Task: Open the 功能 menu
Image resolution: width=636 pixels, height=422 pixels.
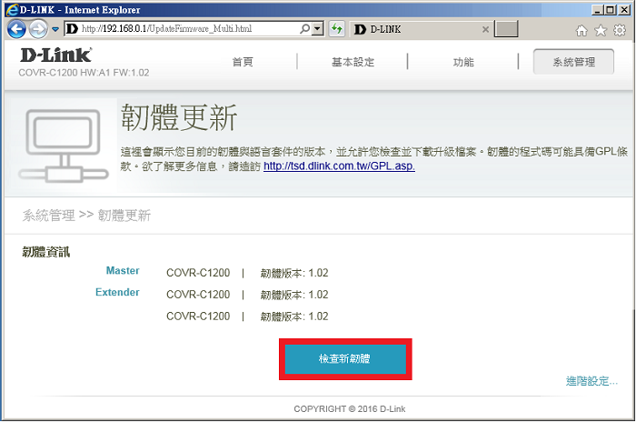Action: click(x=463, y=63)
